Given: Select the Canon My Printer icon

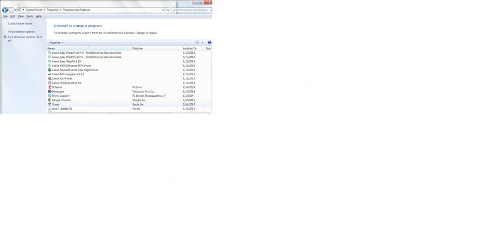Looking at the screenshot, I should [x=50, y=79].
